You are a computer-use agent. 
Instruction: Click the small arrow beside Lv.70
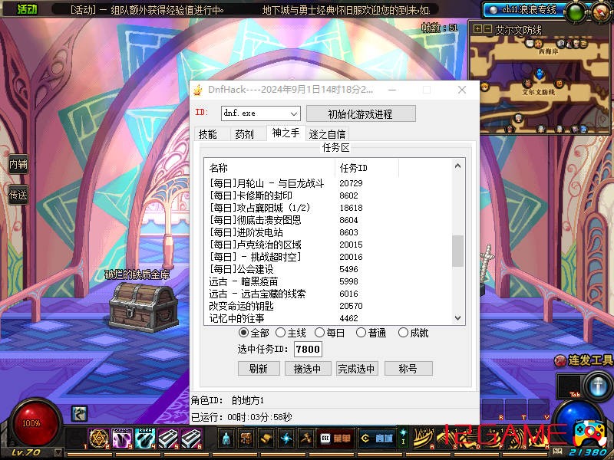coord(58,453)
